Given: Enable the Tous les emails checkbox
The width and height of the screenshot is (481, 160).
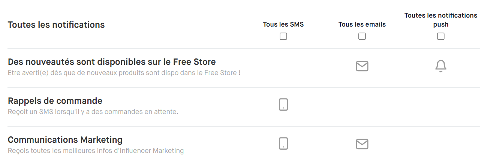Looking at the screenshot, I should click(362, 37).
